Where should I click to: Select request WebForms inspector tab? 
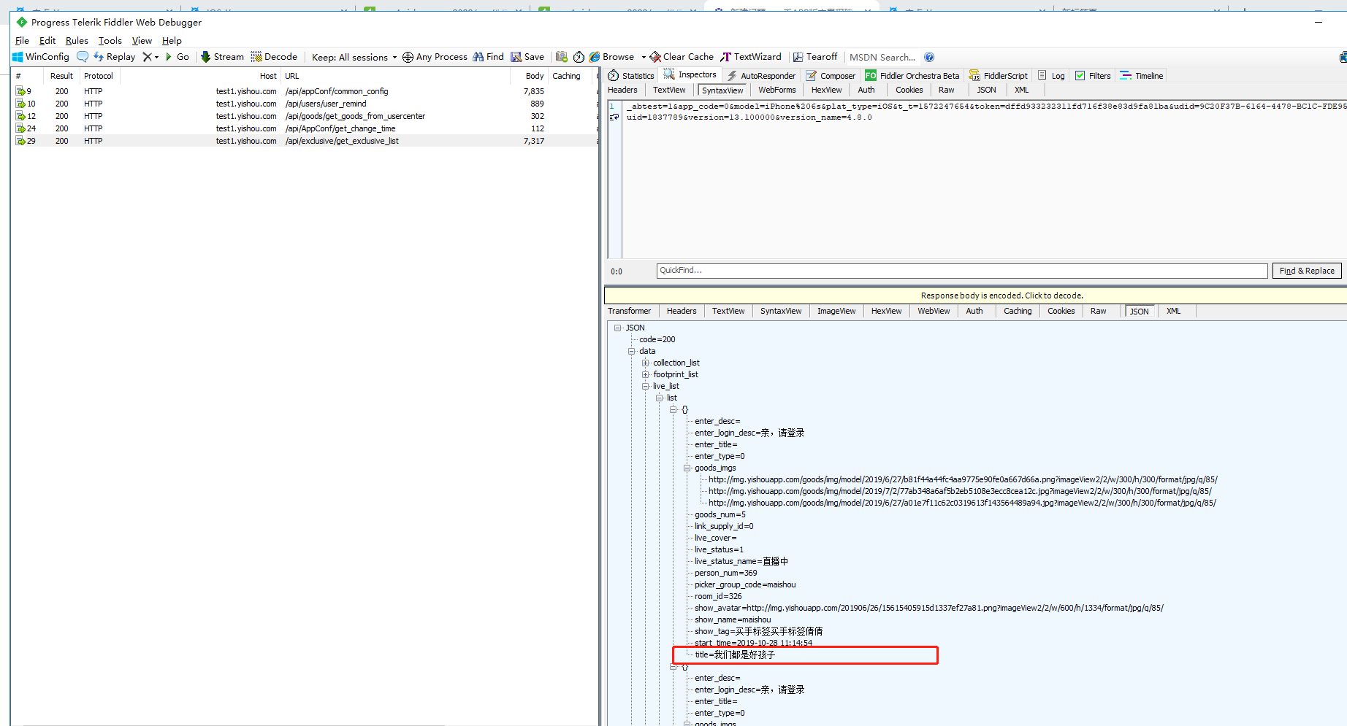click(777, 90)
